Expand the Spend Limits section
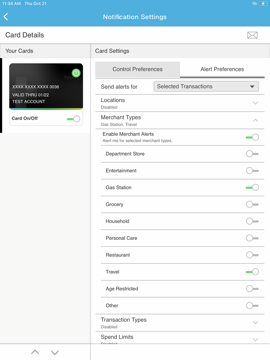Screen dimensions: 270x360 click(x=255, y=339)
